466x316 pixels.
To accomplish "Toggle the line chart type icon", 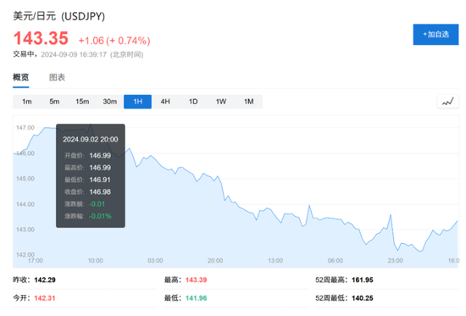I will point(448,102).
